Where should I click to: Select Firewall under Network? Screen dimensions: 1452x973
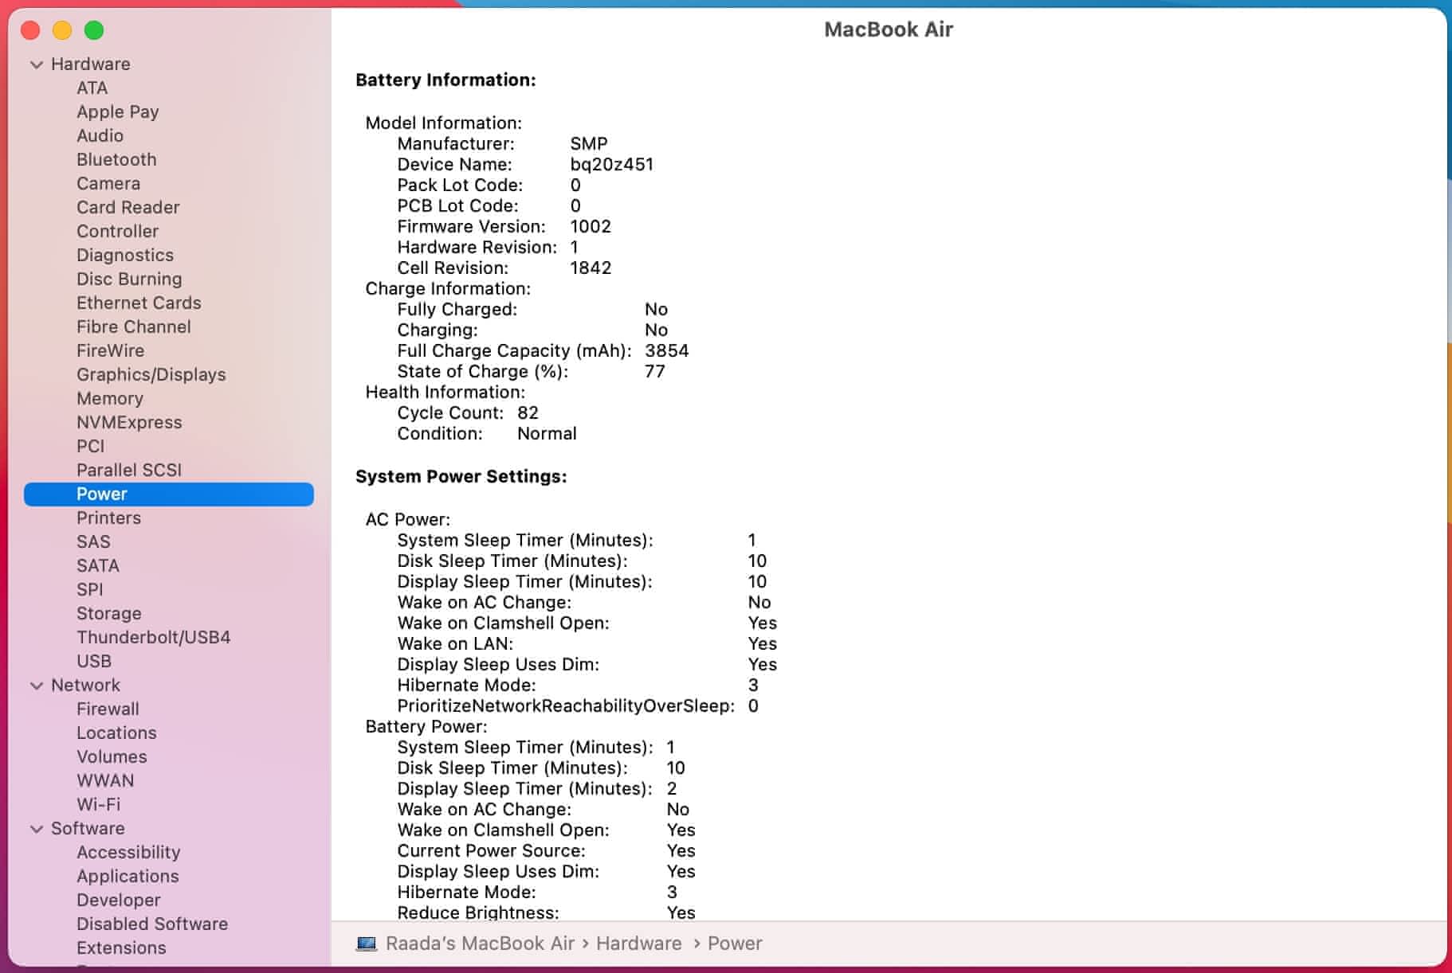coord(108,709)
